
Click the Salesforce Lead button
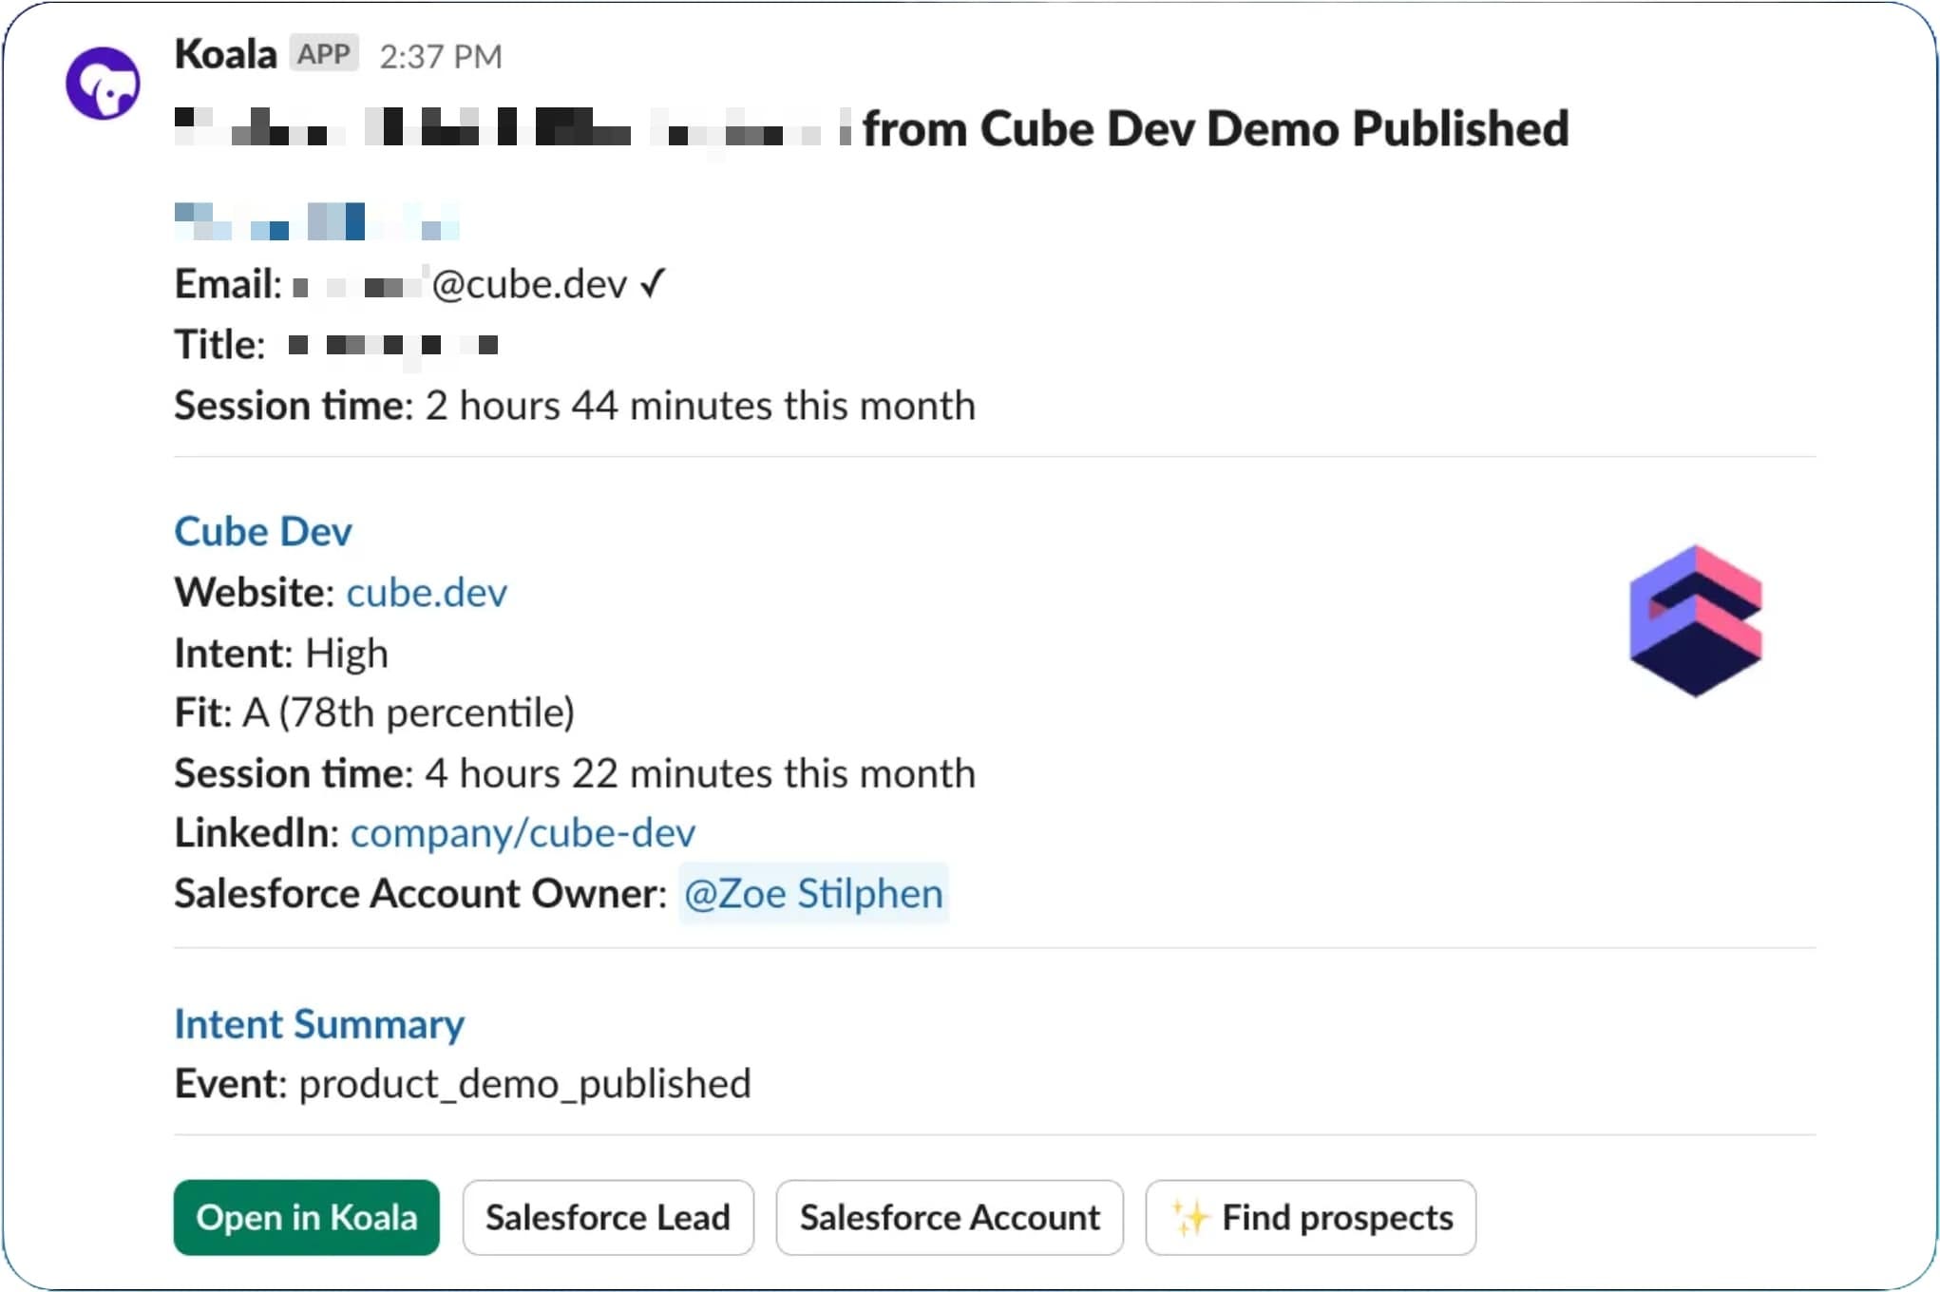click(x=608, y=1218)
